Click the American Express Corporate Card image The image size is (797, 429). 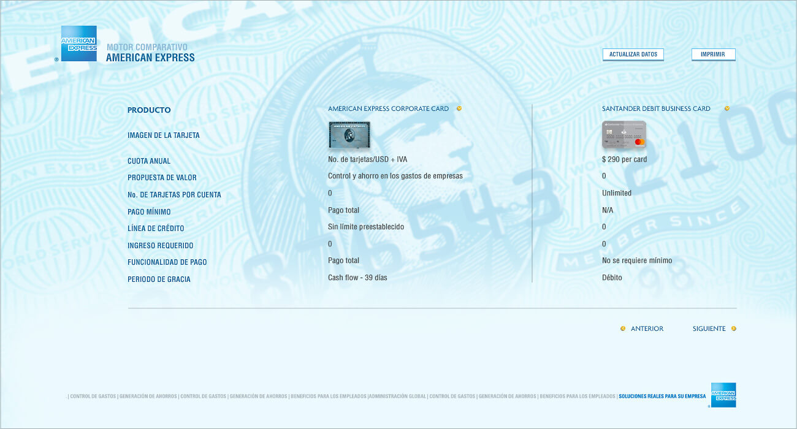(349, 135)
